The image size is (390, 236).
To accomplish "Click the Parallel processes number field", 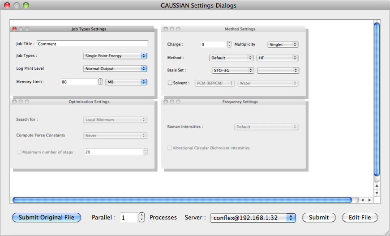I will tap(129, 218).
